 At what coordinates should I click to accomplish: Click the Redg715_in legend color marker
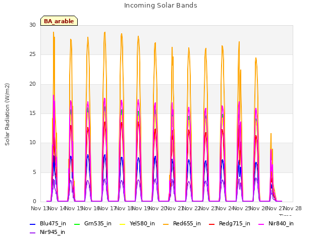coord(212,224)
